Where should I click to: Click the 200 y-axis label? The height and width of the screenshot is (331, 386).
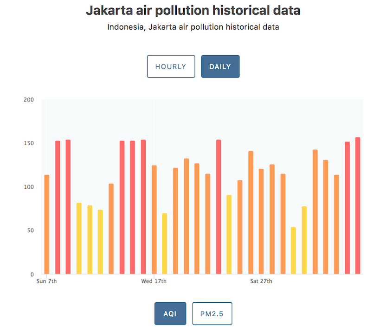29,100
